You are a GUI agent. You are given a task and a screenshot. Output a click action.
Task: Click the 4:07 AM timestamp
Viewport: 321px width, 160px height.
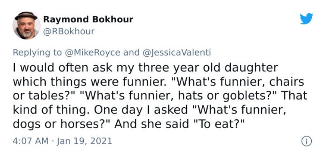[x=31, y=141]
